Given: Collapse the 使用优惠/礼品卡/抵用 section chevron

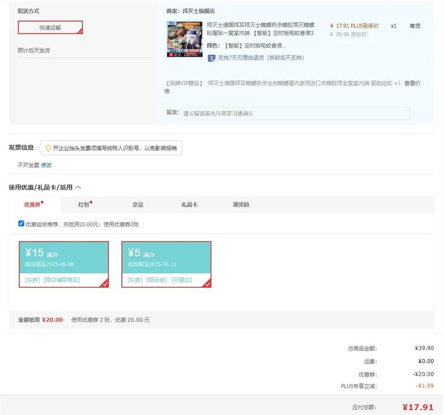Looking at the screenshot, I should (x=78, y=187).
